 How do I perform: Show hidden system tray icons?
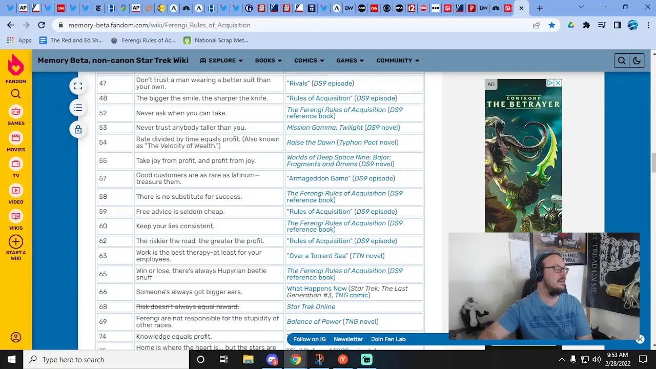pyautogui.click(x=562, y=360)
